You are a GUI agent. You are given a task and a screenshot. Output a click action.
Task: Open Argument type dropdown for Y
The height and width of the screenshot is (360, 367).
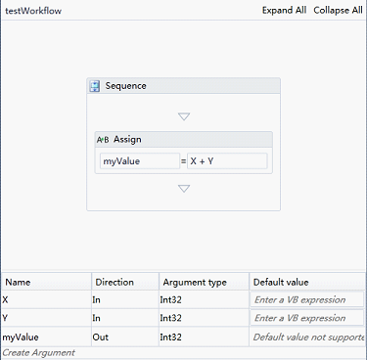pyautogui.click(x=204, y=318)
